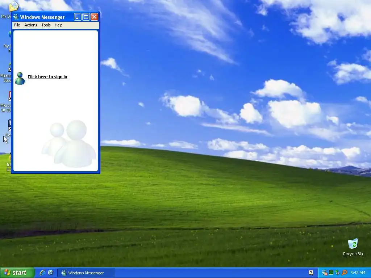Open the Actions menu
This screenshot has width=371, height=278.
point(31,25)
